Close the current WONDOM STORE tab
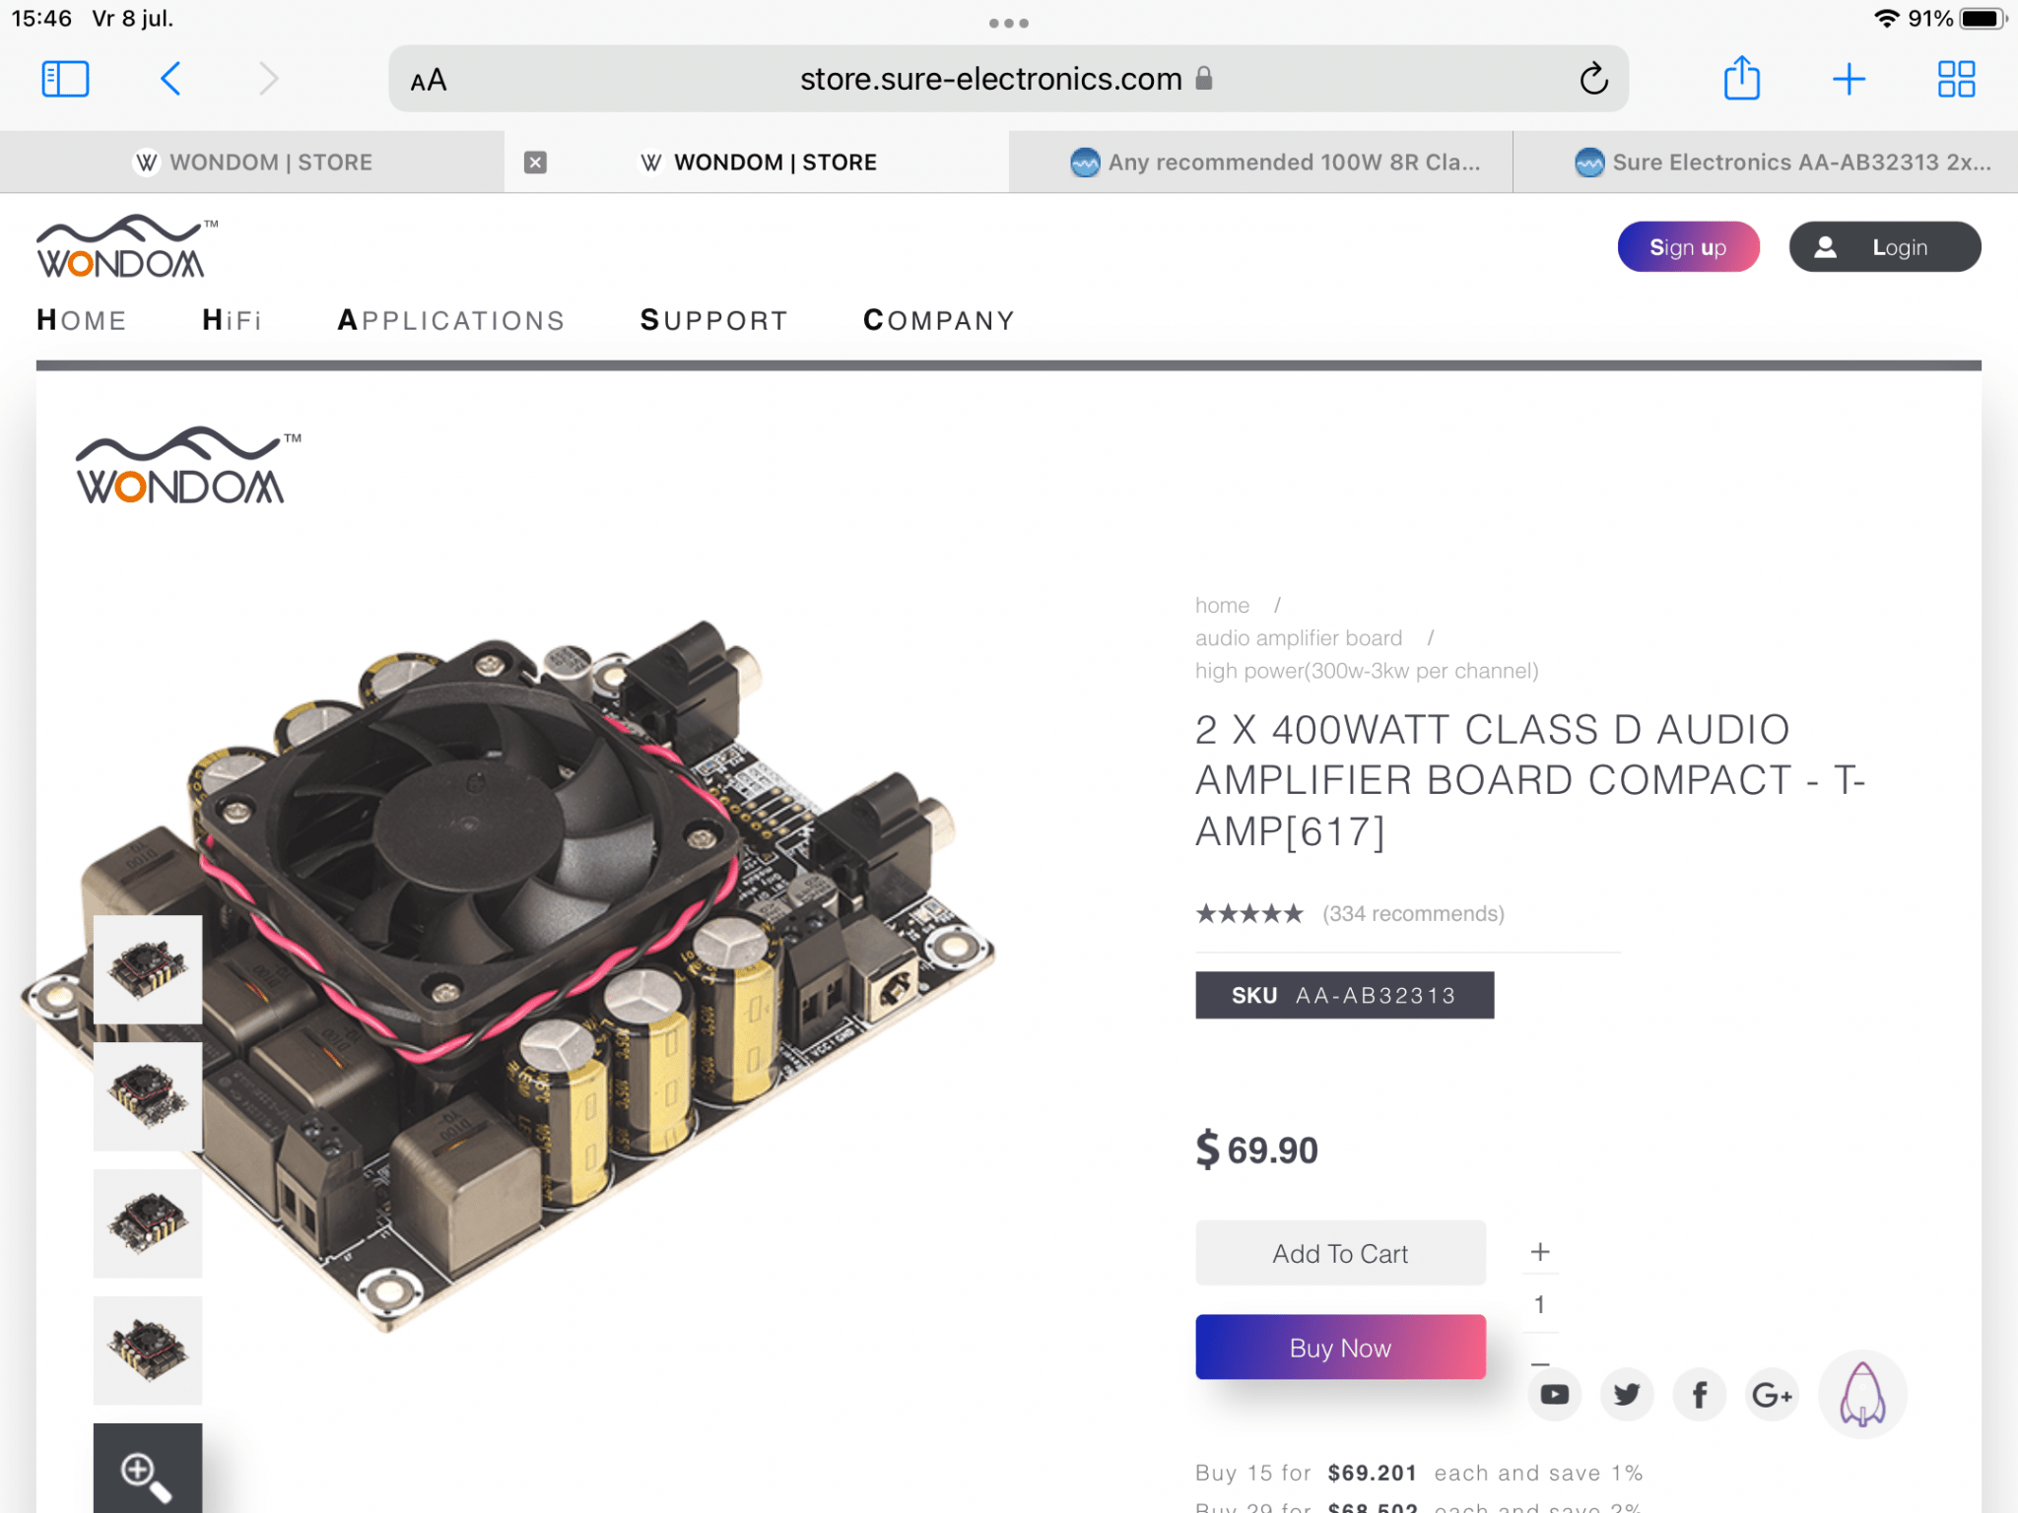The width and height of the screenshot is (2018, 1513). 535,162
